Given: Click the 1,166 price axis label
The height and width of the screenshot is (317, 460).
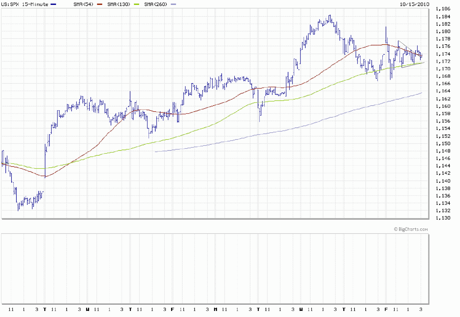Looking at the screenshot, I should [x=443, y=84].
